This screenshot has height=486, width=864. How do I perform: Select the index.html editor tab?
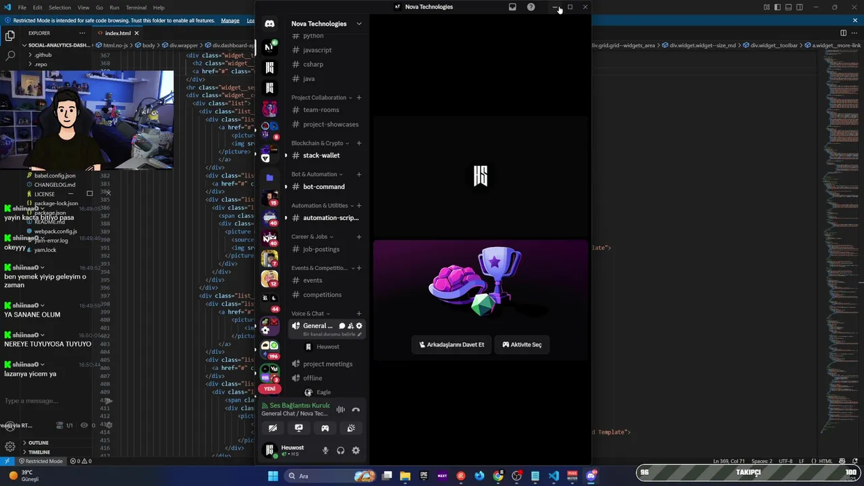[x=117, y=33]
